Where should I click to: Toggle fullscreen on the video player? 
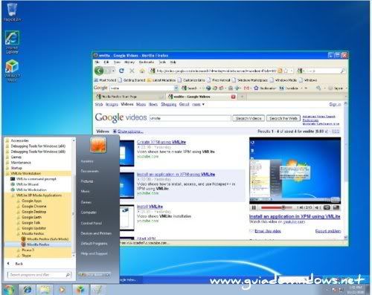[336, 207]
